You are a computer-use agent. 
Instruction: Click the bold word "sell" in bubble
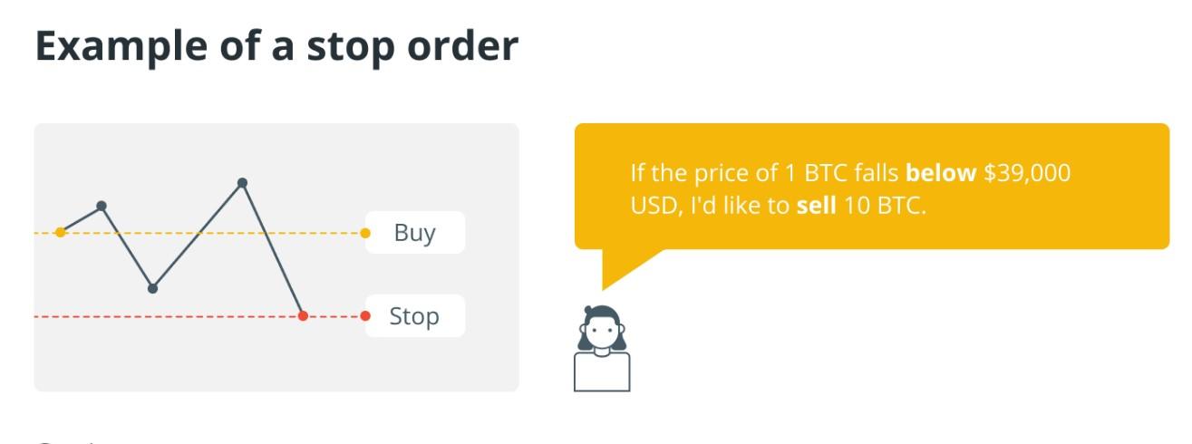click(817, 206)
